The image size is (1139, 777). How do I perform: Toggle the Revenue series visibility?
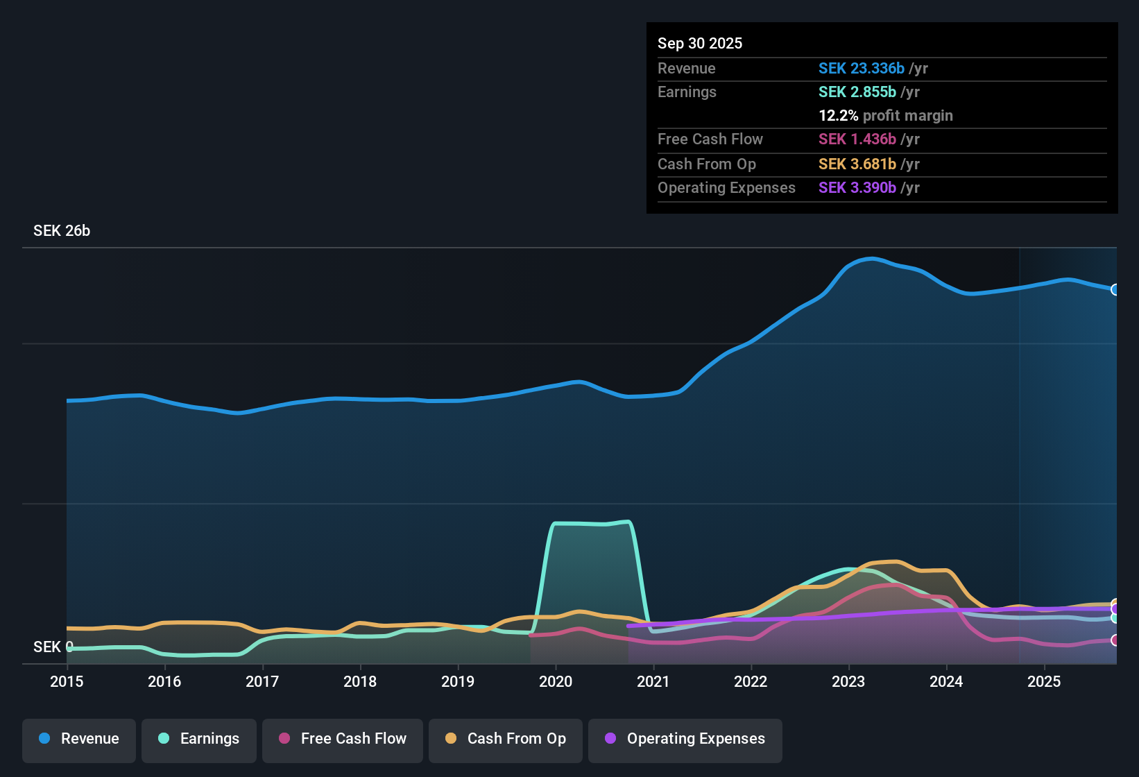[78, 739]
